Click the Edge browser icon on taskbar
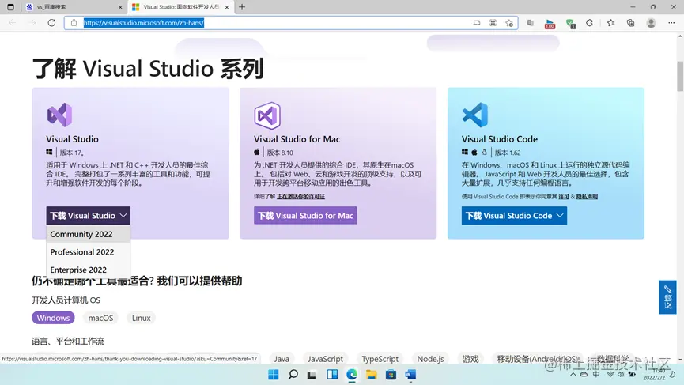684x385 pixels. click(x=352, y=375)
